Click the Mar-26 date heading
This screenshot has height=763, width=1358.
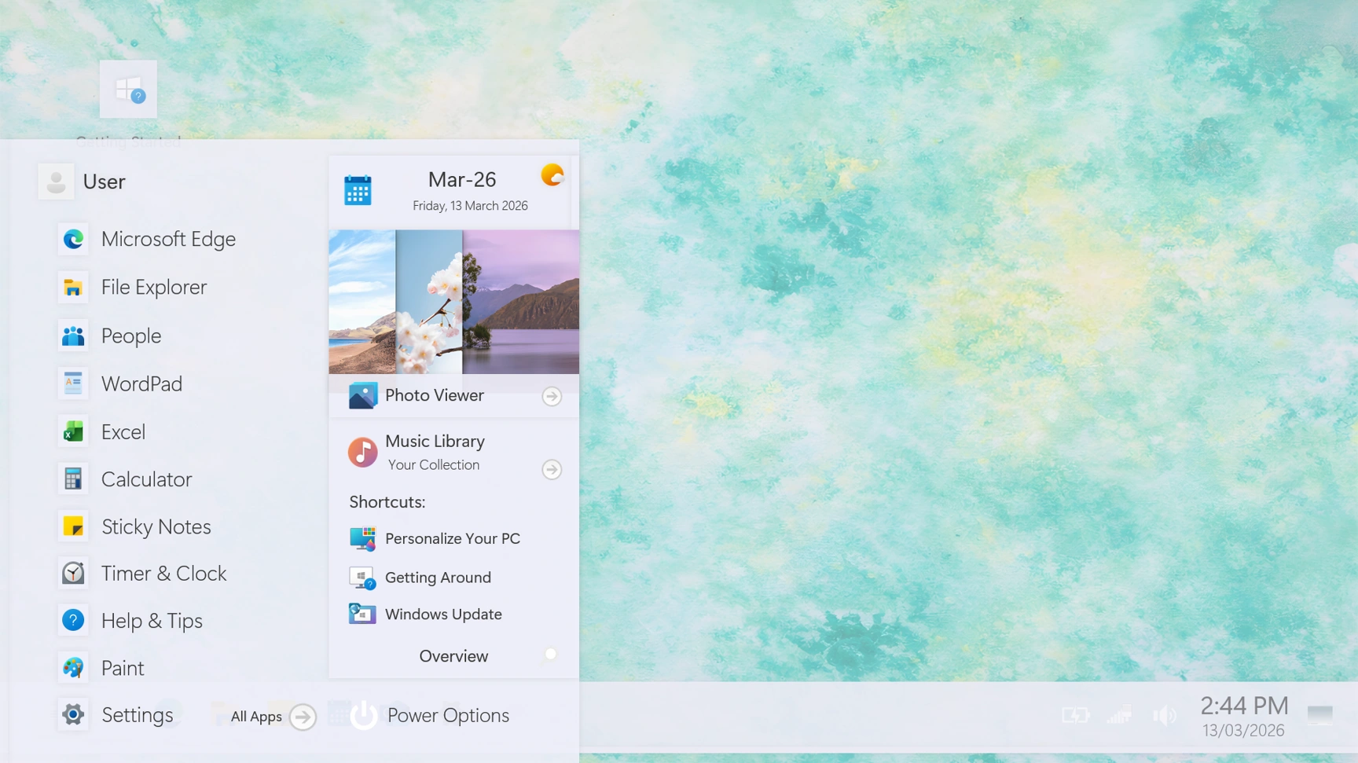click(x=462, y=180)
